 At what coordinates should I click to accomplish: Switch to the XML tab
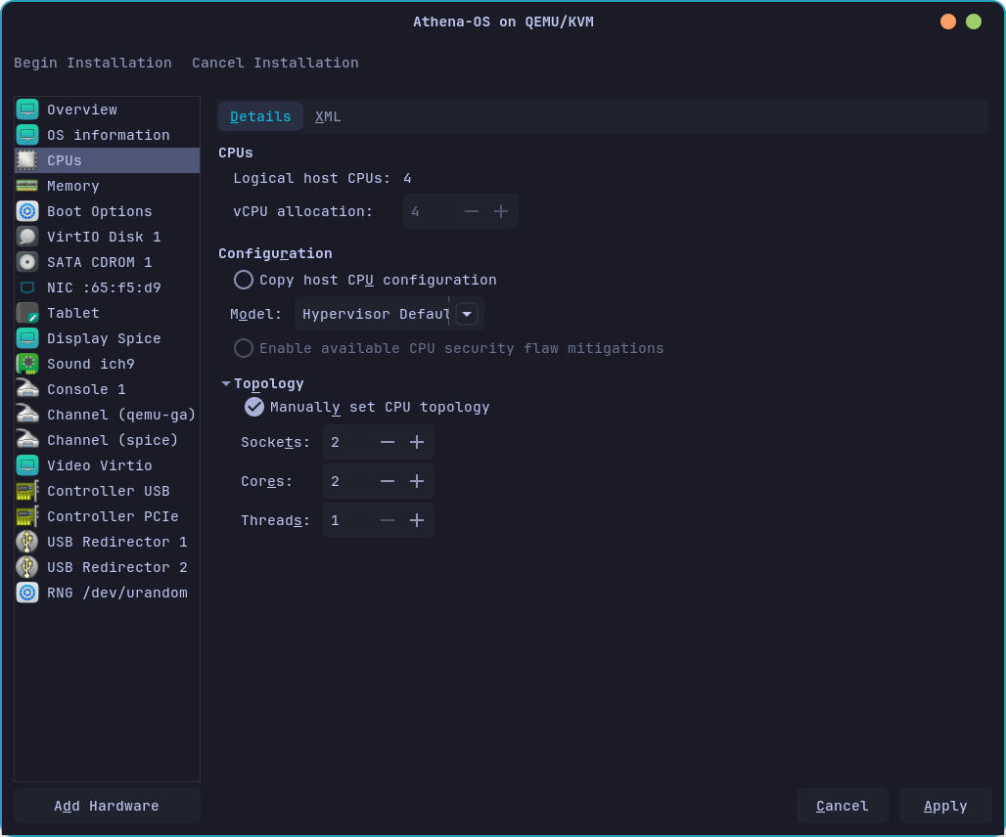(x=328, y=115)
